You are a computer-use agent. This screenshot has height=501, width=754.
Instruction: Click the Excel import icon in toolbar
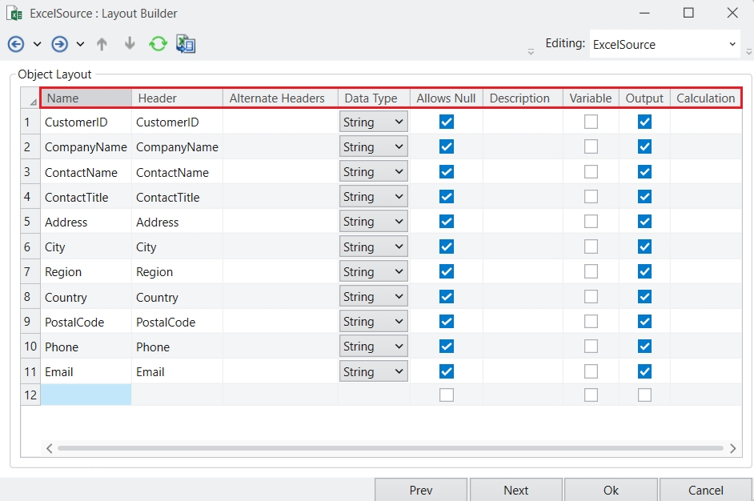coord(186,44)
